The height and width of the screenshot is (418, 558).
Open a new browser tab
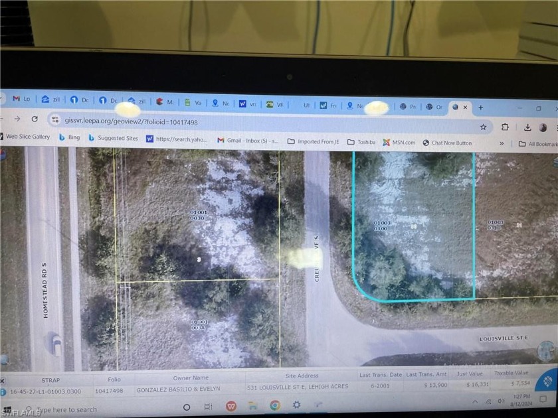(481, 107)
